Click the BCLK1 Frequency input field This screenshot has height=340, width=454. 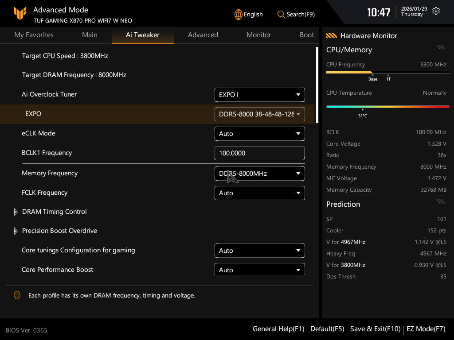coord(259,153)
